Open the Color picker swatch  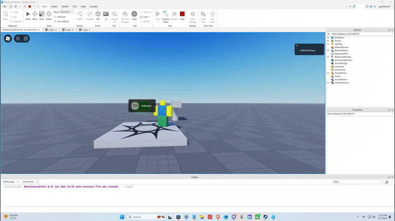pos(134,14)
